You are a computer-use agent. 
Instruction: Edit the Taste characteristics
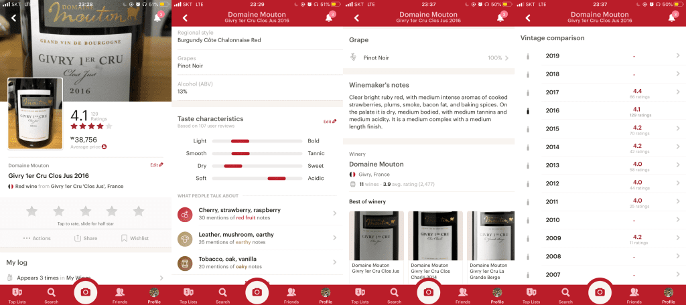(330, 122)
